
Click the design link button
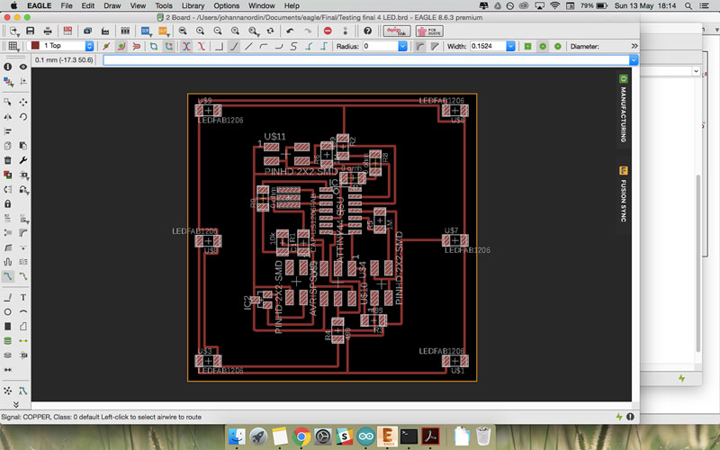[397, 31]
